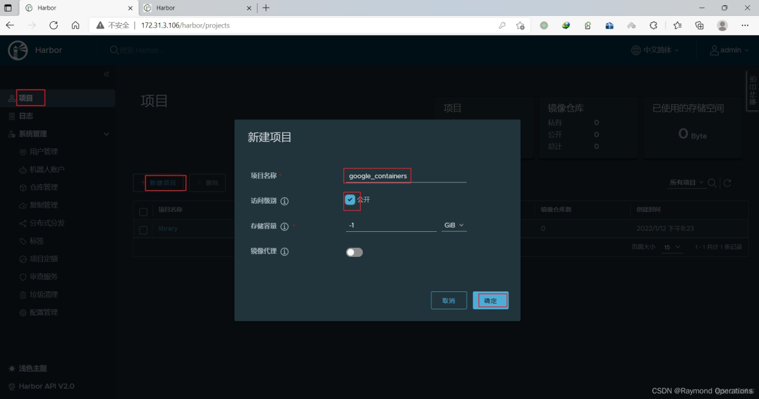Toggle the 镜像代理 proxy cache switch
Image resolution: width=759 pixels, height=399 pixels.
pos(354,252)
